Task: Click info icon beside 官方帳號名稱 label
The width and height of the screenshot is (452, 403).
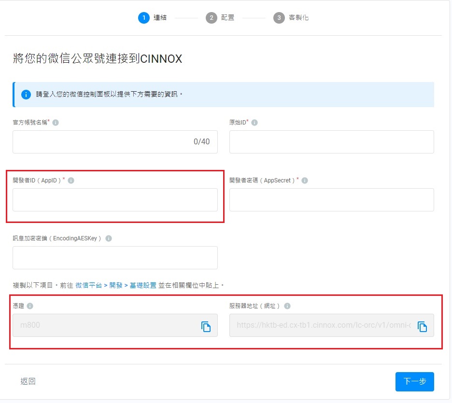Action: (x=56, y=123)
